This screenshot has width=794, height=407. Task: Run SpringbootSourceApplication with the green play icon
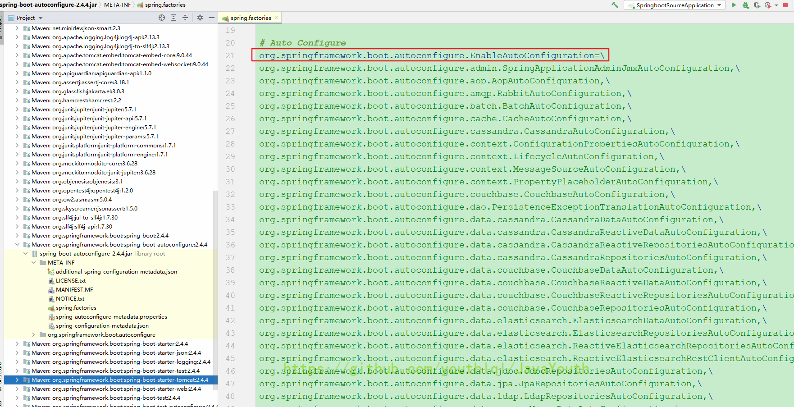pyautogui.click(x=734, y=5)
